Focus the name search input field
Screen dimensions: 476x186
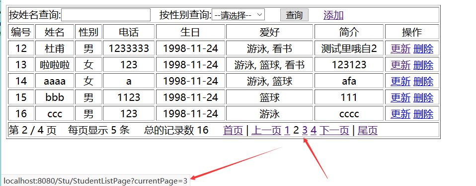[x=106, y=15]
